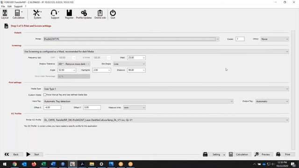The image size is (299, 168).
Task: Open the Online wiki icon
Action: (x=100, y=13)
